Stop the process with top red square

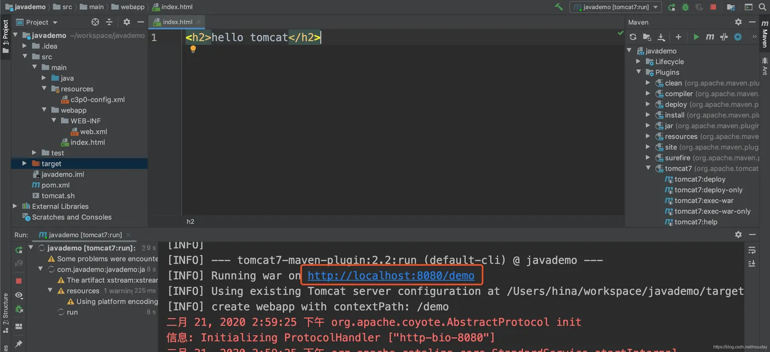(x=713, y=7)
